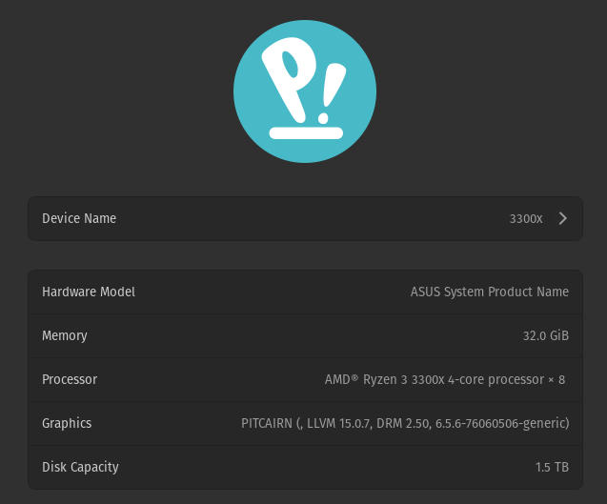This screenshot has width=607, height=504.
Task: Select the Graphics label
Action: coord(67,423)
